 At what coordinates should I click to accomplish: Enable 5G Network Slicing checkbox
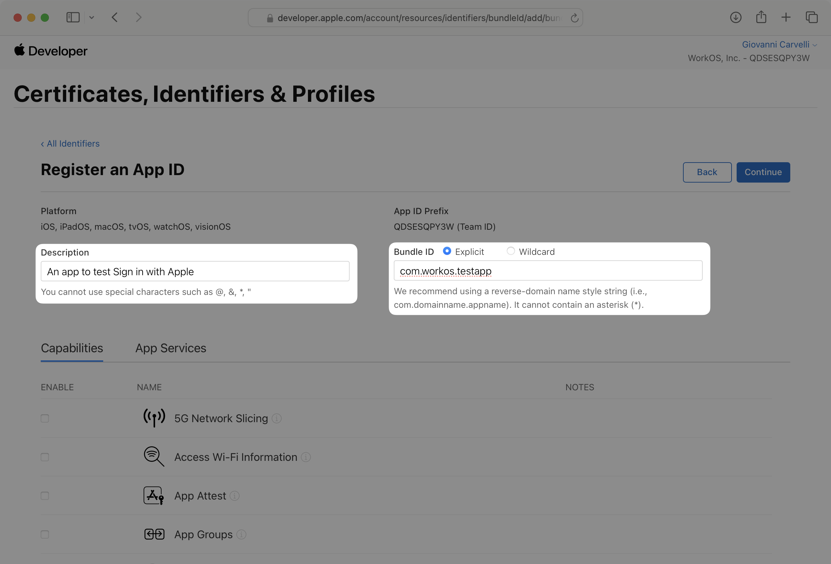coord(45,418)
